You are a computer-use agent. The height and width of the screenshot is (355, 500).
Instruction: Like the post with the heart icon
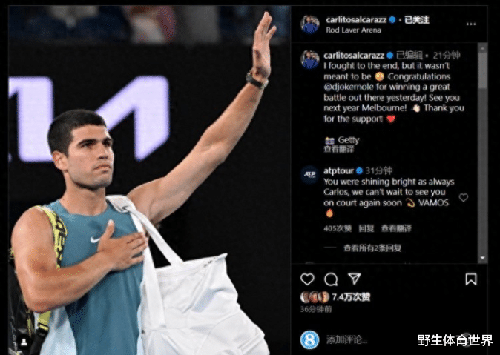click(x=307, y=279)
